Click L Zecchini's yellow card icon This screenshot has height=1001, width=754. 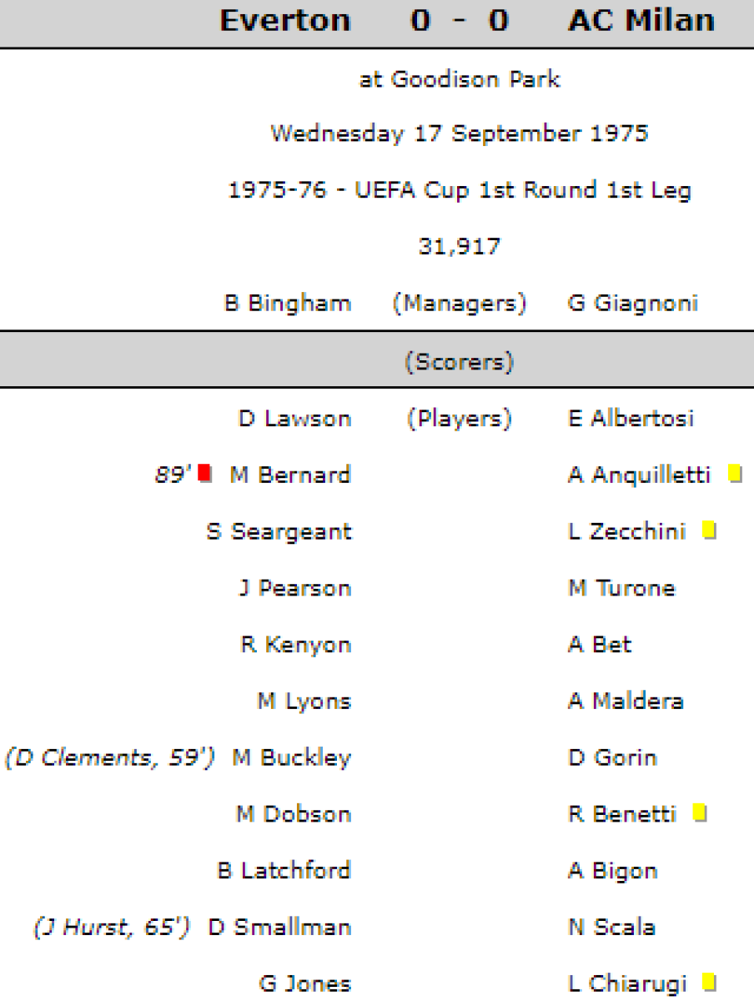click(709, 531)
